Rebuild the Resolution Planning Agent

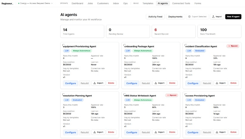(x=85, y=132)
